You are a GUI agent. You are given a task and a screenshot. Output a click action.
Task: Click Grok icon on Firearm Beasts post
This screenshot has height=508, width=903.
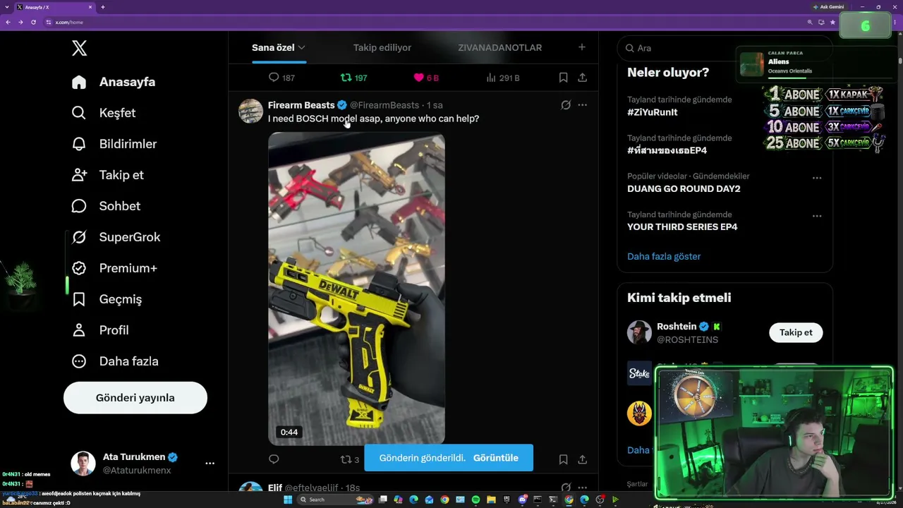(566, 105)
